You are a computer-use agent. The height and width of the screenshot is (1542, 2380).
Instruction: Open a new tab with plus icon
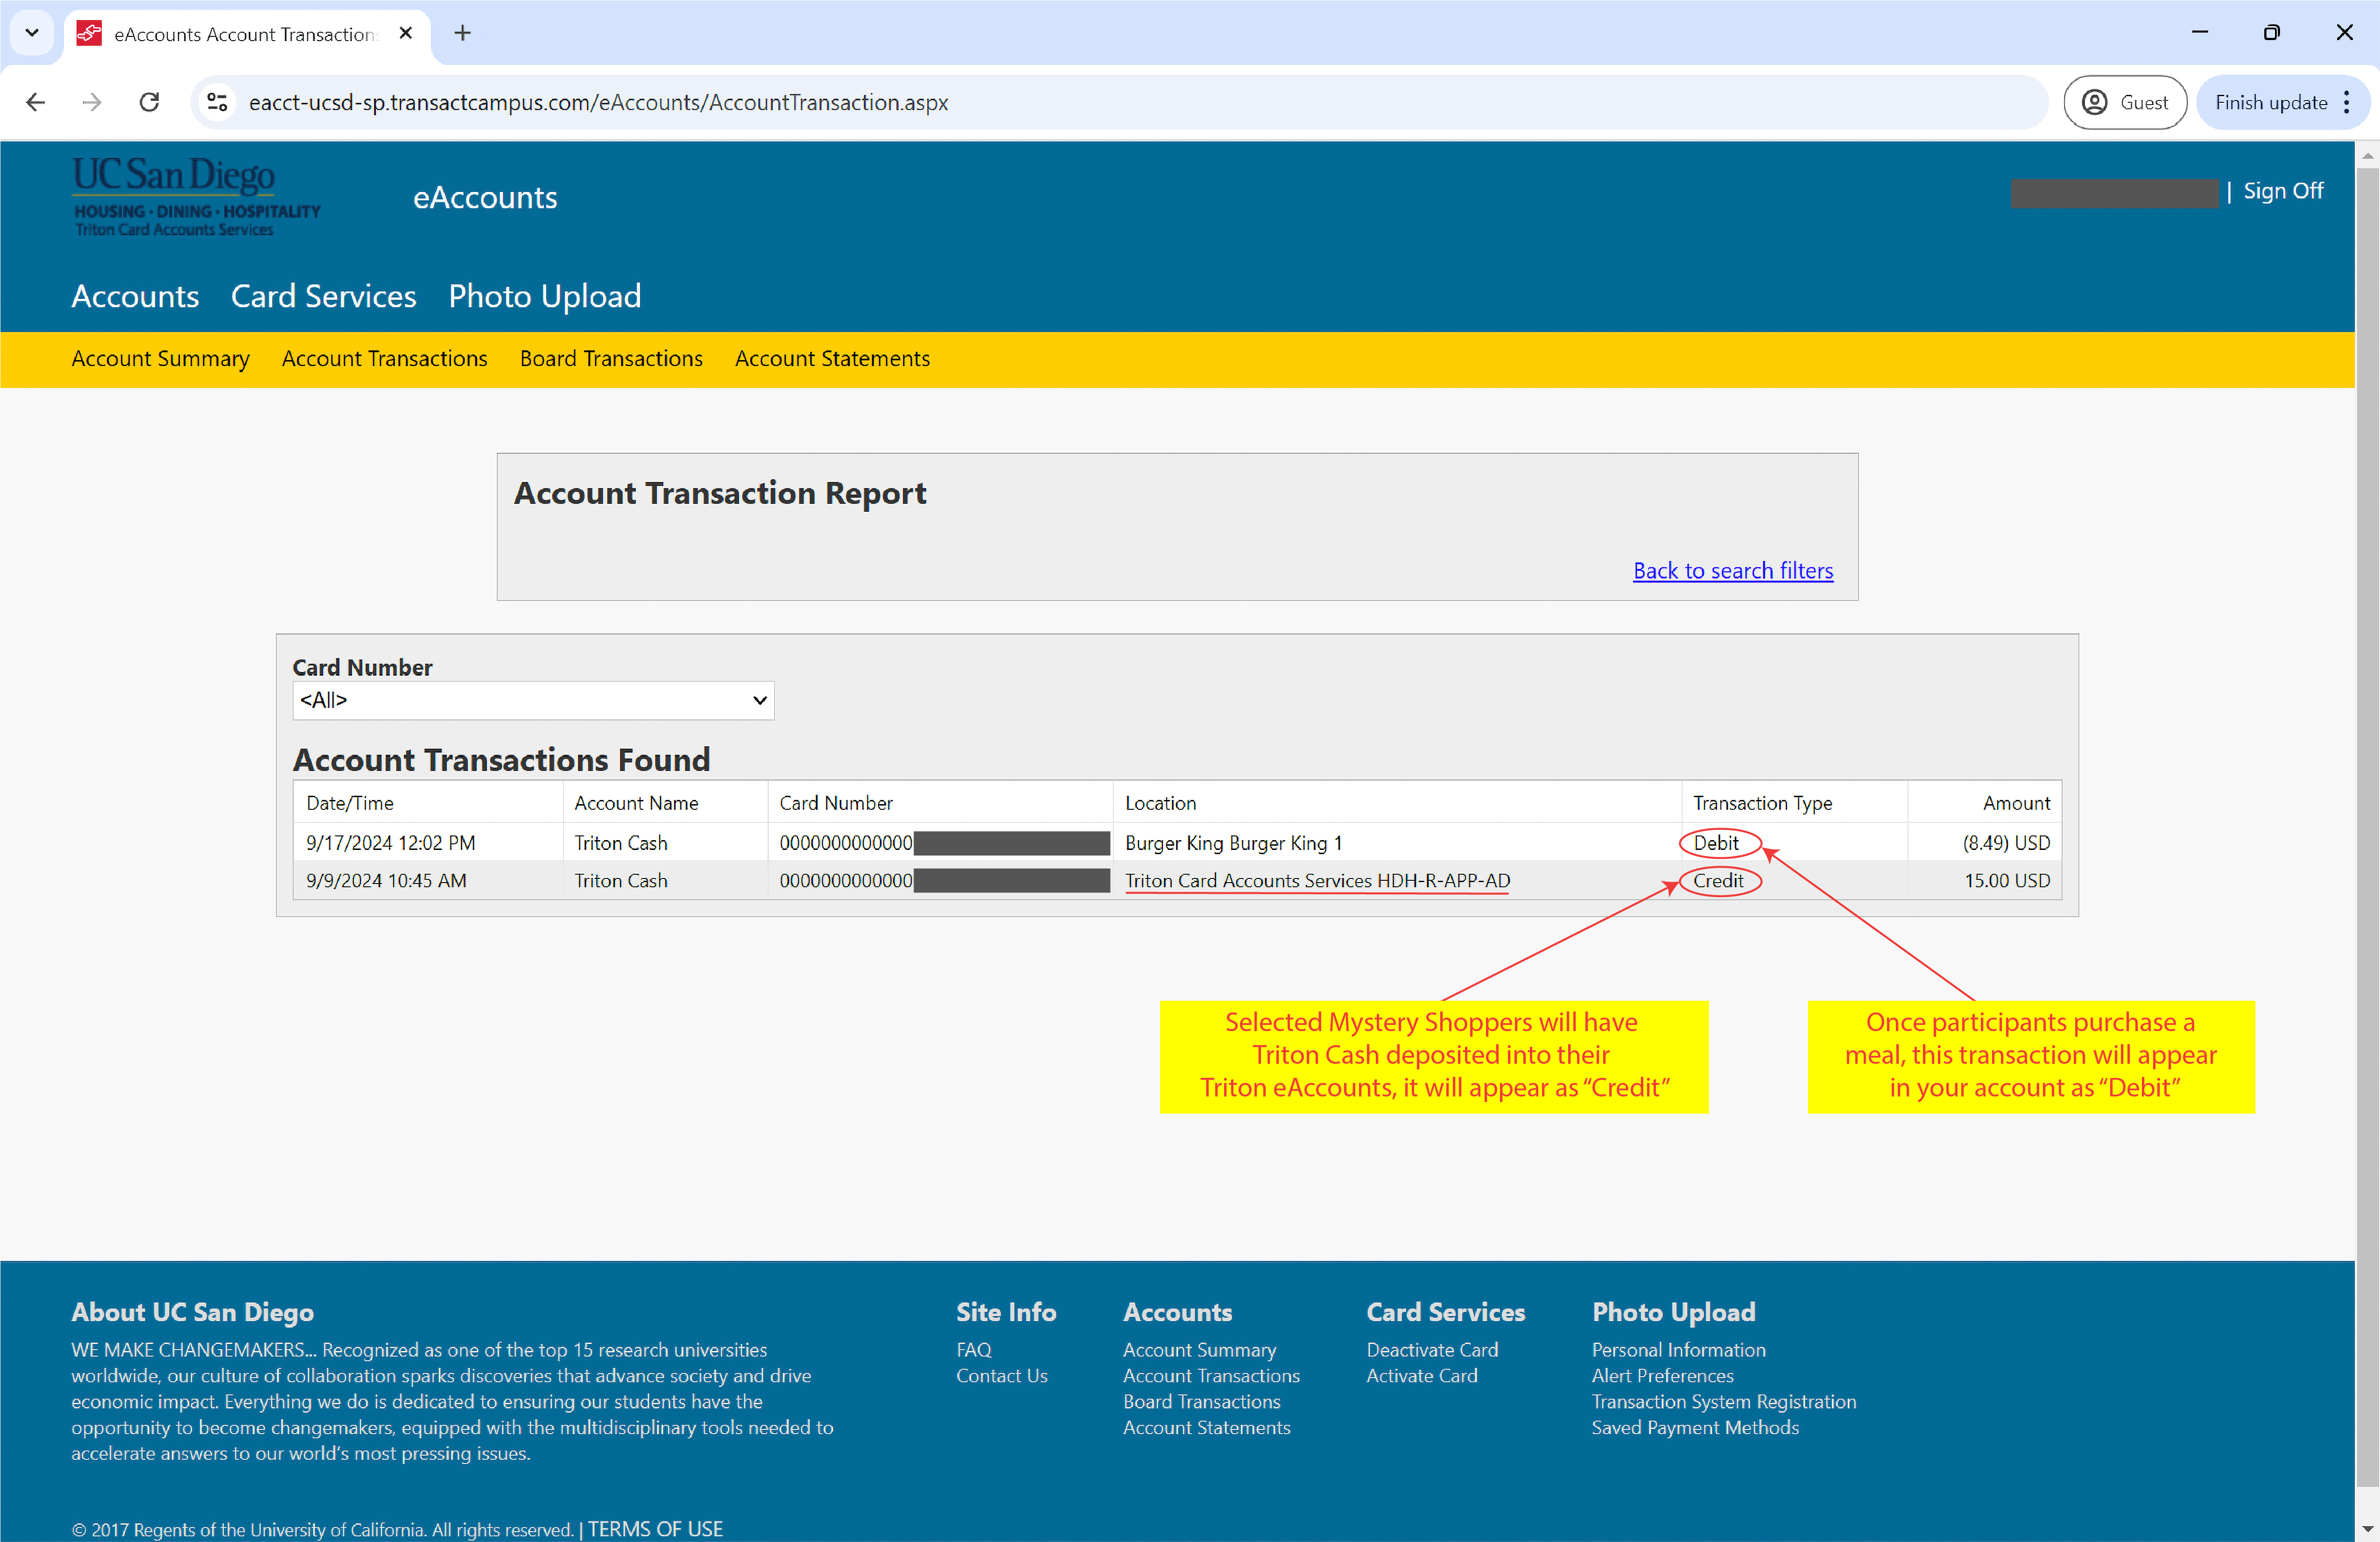(x=462, y=33)
